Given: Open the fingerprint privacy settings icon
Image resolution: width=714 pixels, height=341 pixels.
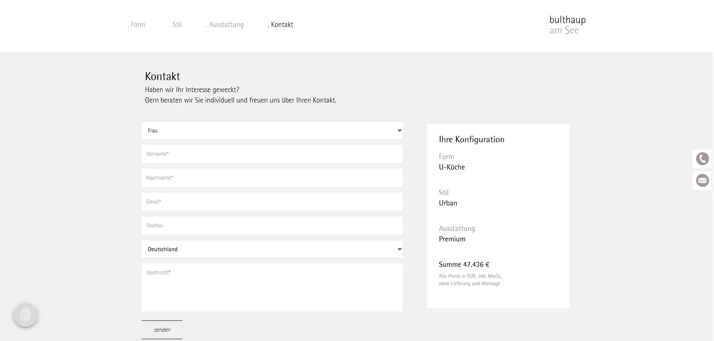Looking at the screenshot, I should pyautogui.click(x=25, y=315).
